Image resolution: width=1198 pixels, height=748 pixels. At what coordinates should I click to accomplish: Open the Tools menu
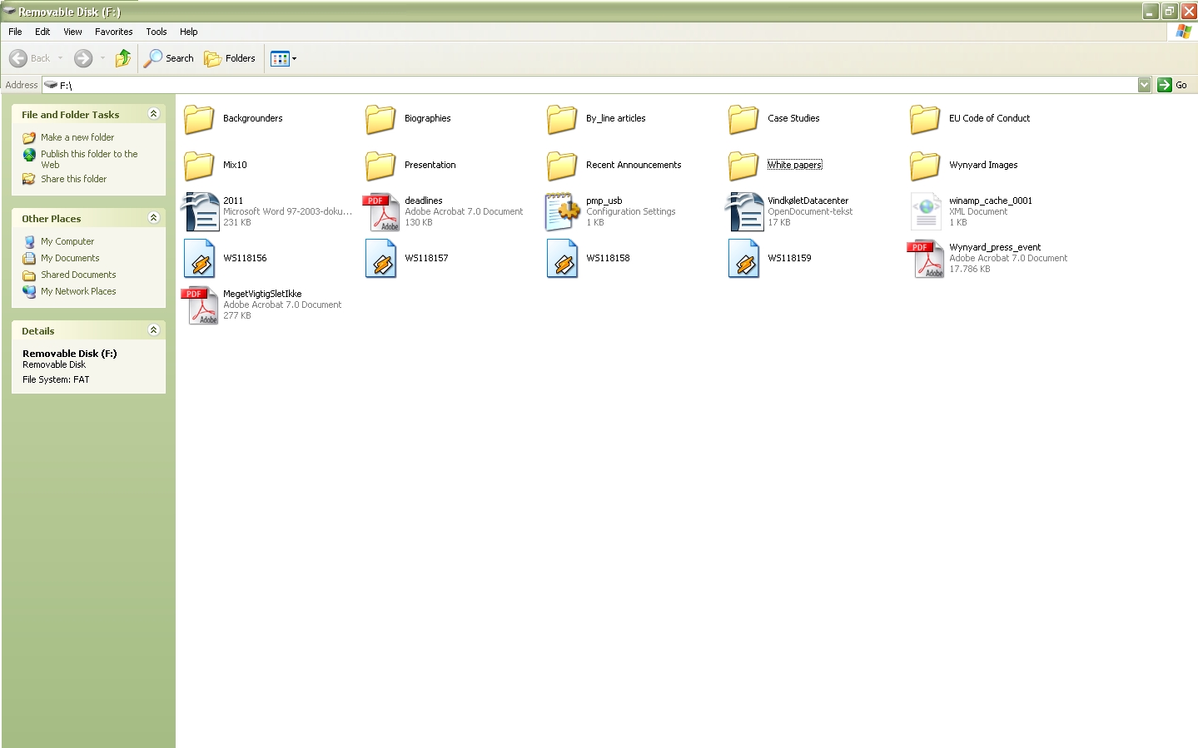click(156, 32)
